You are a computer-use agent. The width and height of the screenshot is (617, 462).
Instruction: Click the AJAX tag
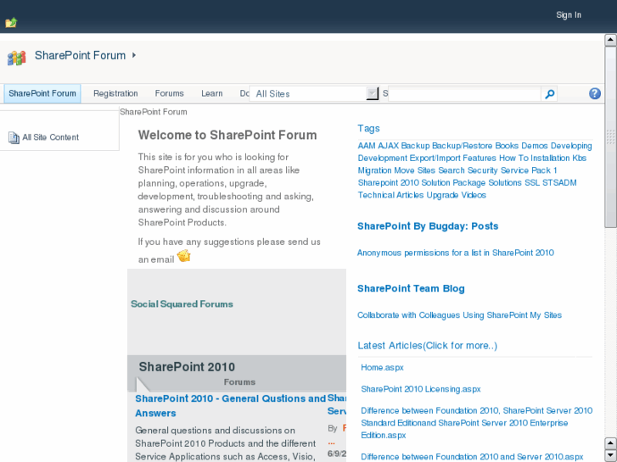[x=388, y=146]
